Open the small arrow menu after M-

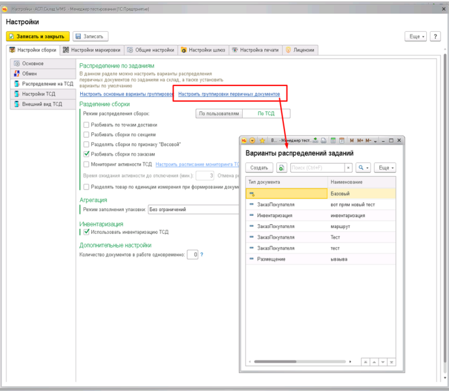375,141
